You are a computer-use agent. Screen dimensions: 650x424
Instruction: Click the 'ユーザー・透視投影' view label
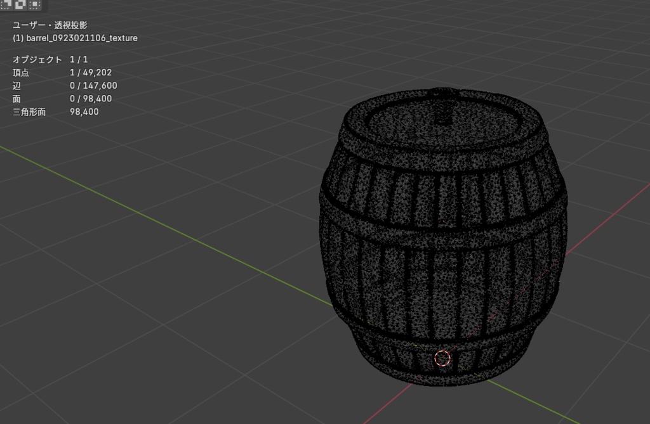tap(50, 25)
